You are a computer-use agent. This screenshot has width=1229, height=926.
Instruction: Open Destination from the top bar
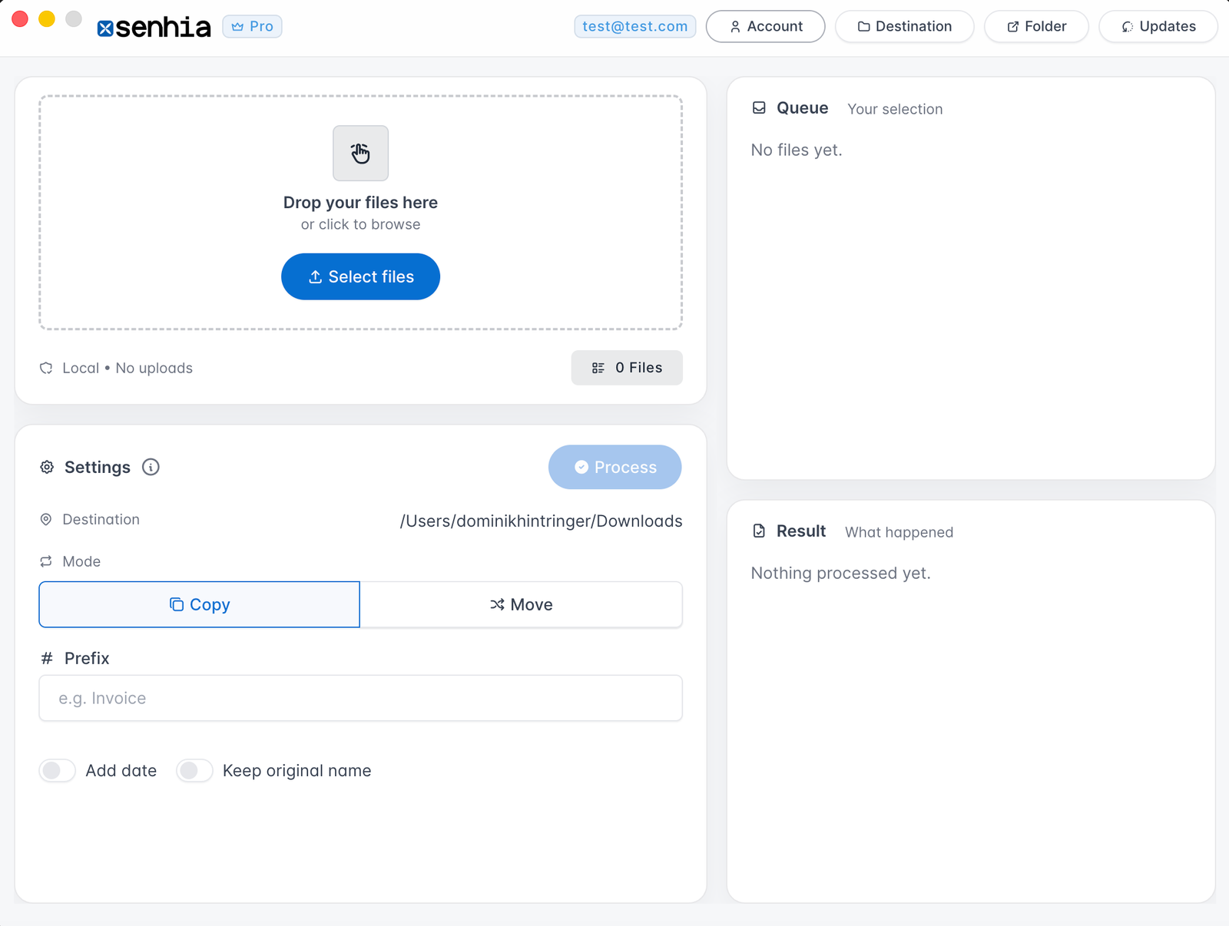904,27
